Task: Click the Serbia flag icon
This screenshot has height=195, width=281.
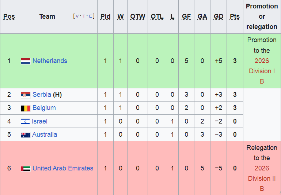Action: pos(26,95)
